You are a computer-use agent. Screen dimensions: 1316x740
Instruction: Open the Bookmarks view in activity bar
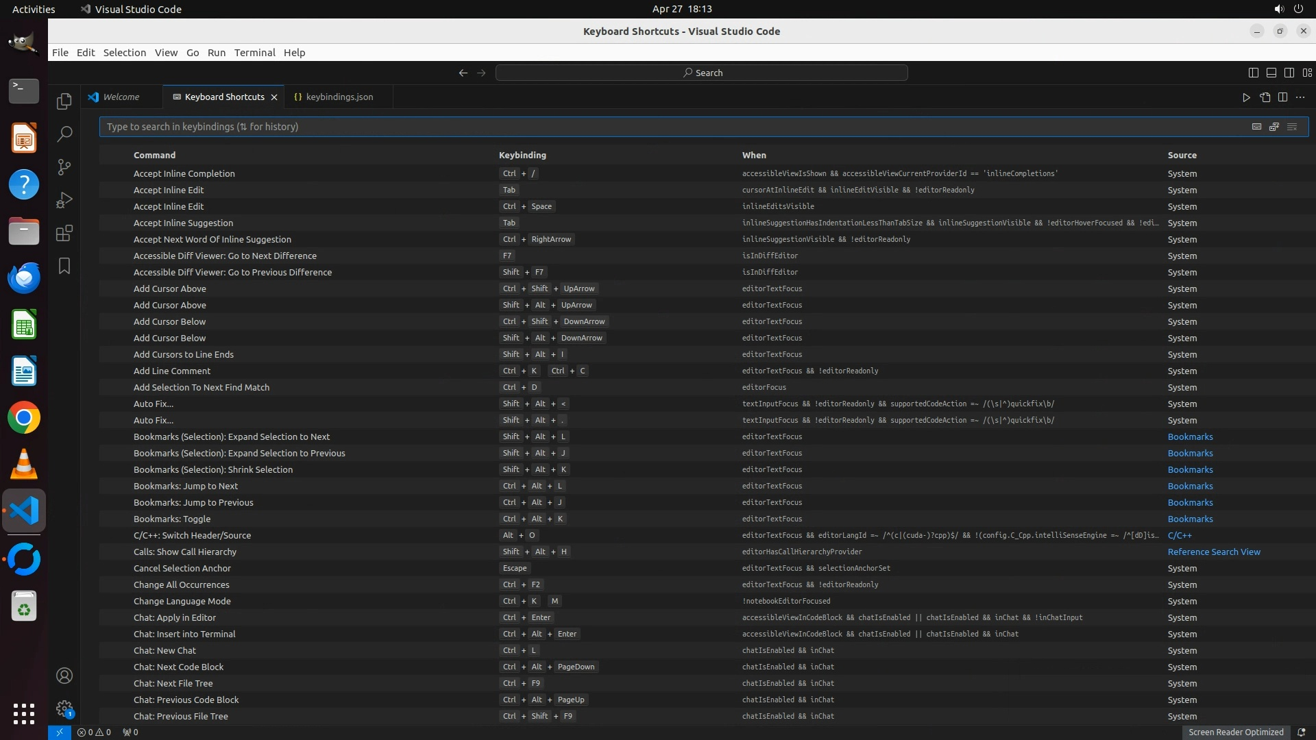[64, 266]
